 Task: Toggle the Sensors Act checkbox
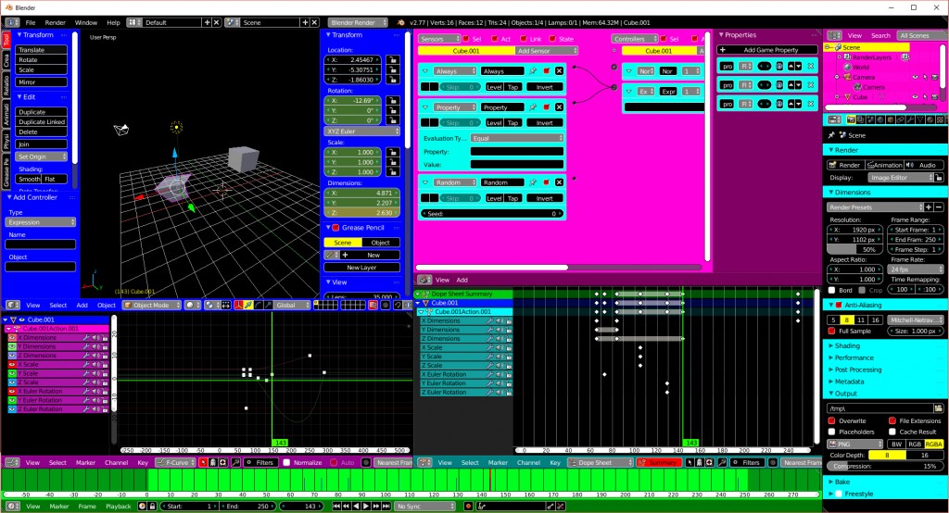(495, 39)
